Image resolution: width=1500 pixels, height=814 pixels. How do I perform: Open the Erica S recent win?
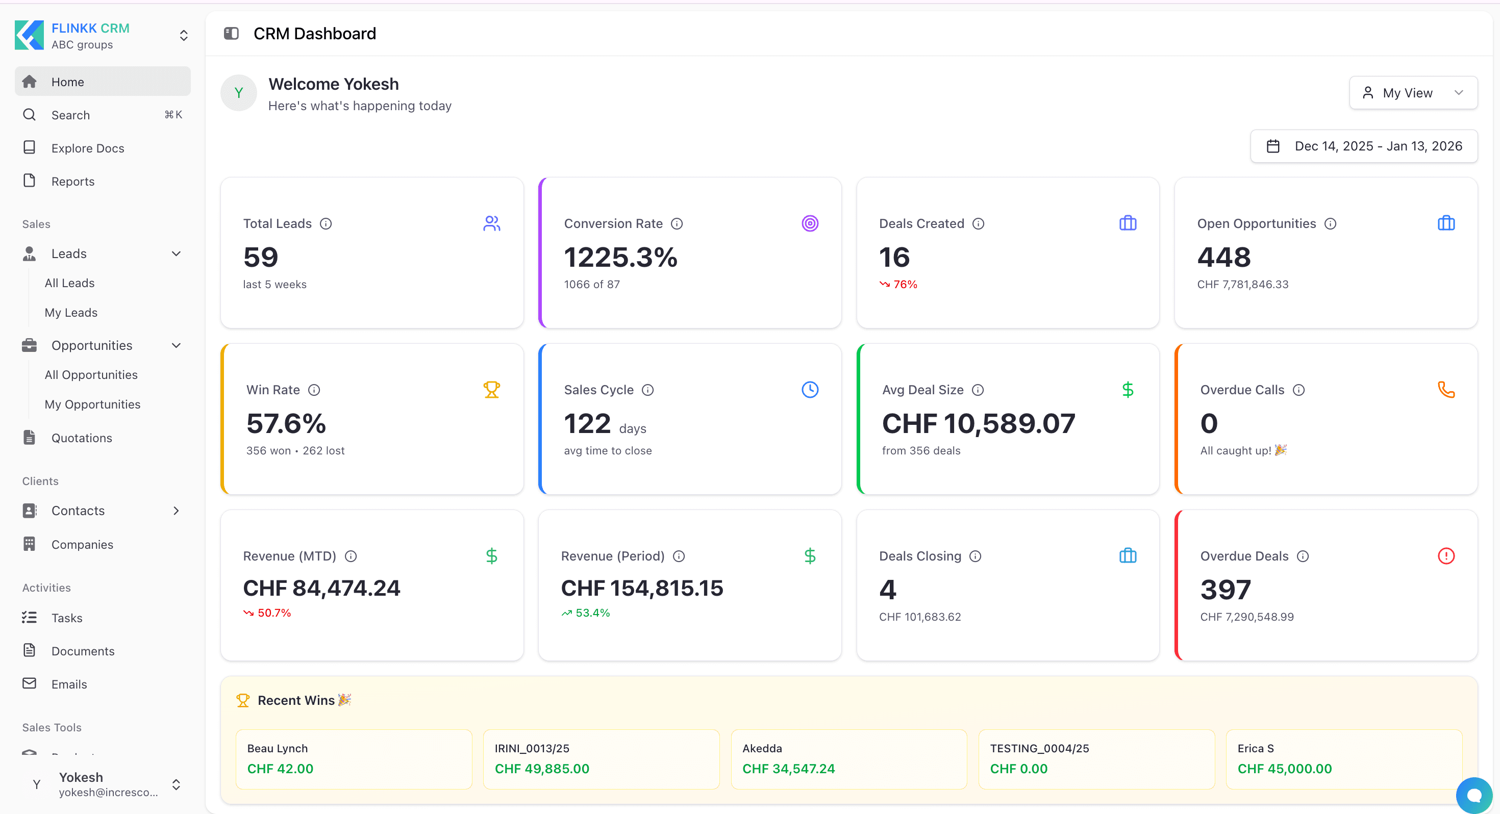(x=1344, y=759)
